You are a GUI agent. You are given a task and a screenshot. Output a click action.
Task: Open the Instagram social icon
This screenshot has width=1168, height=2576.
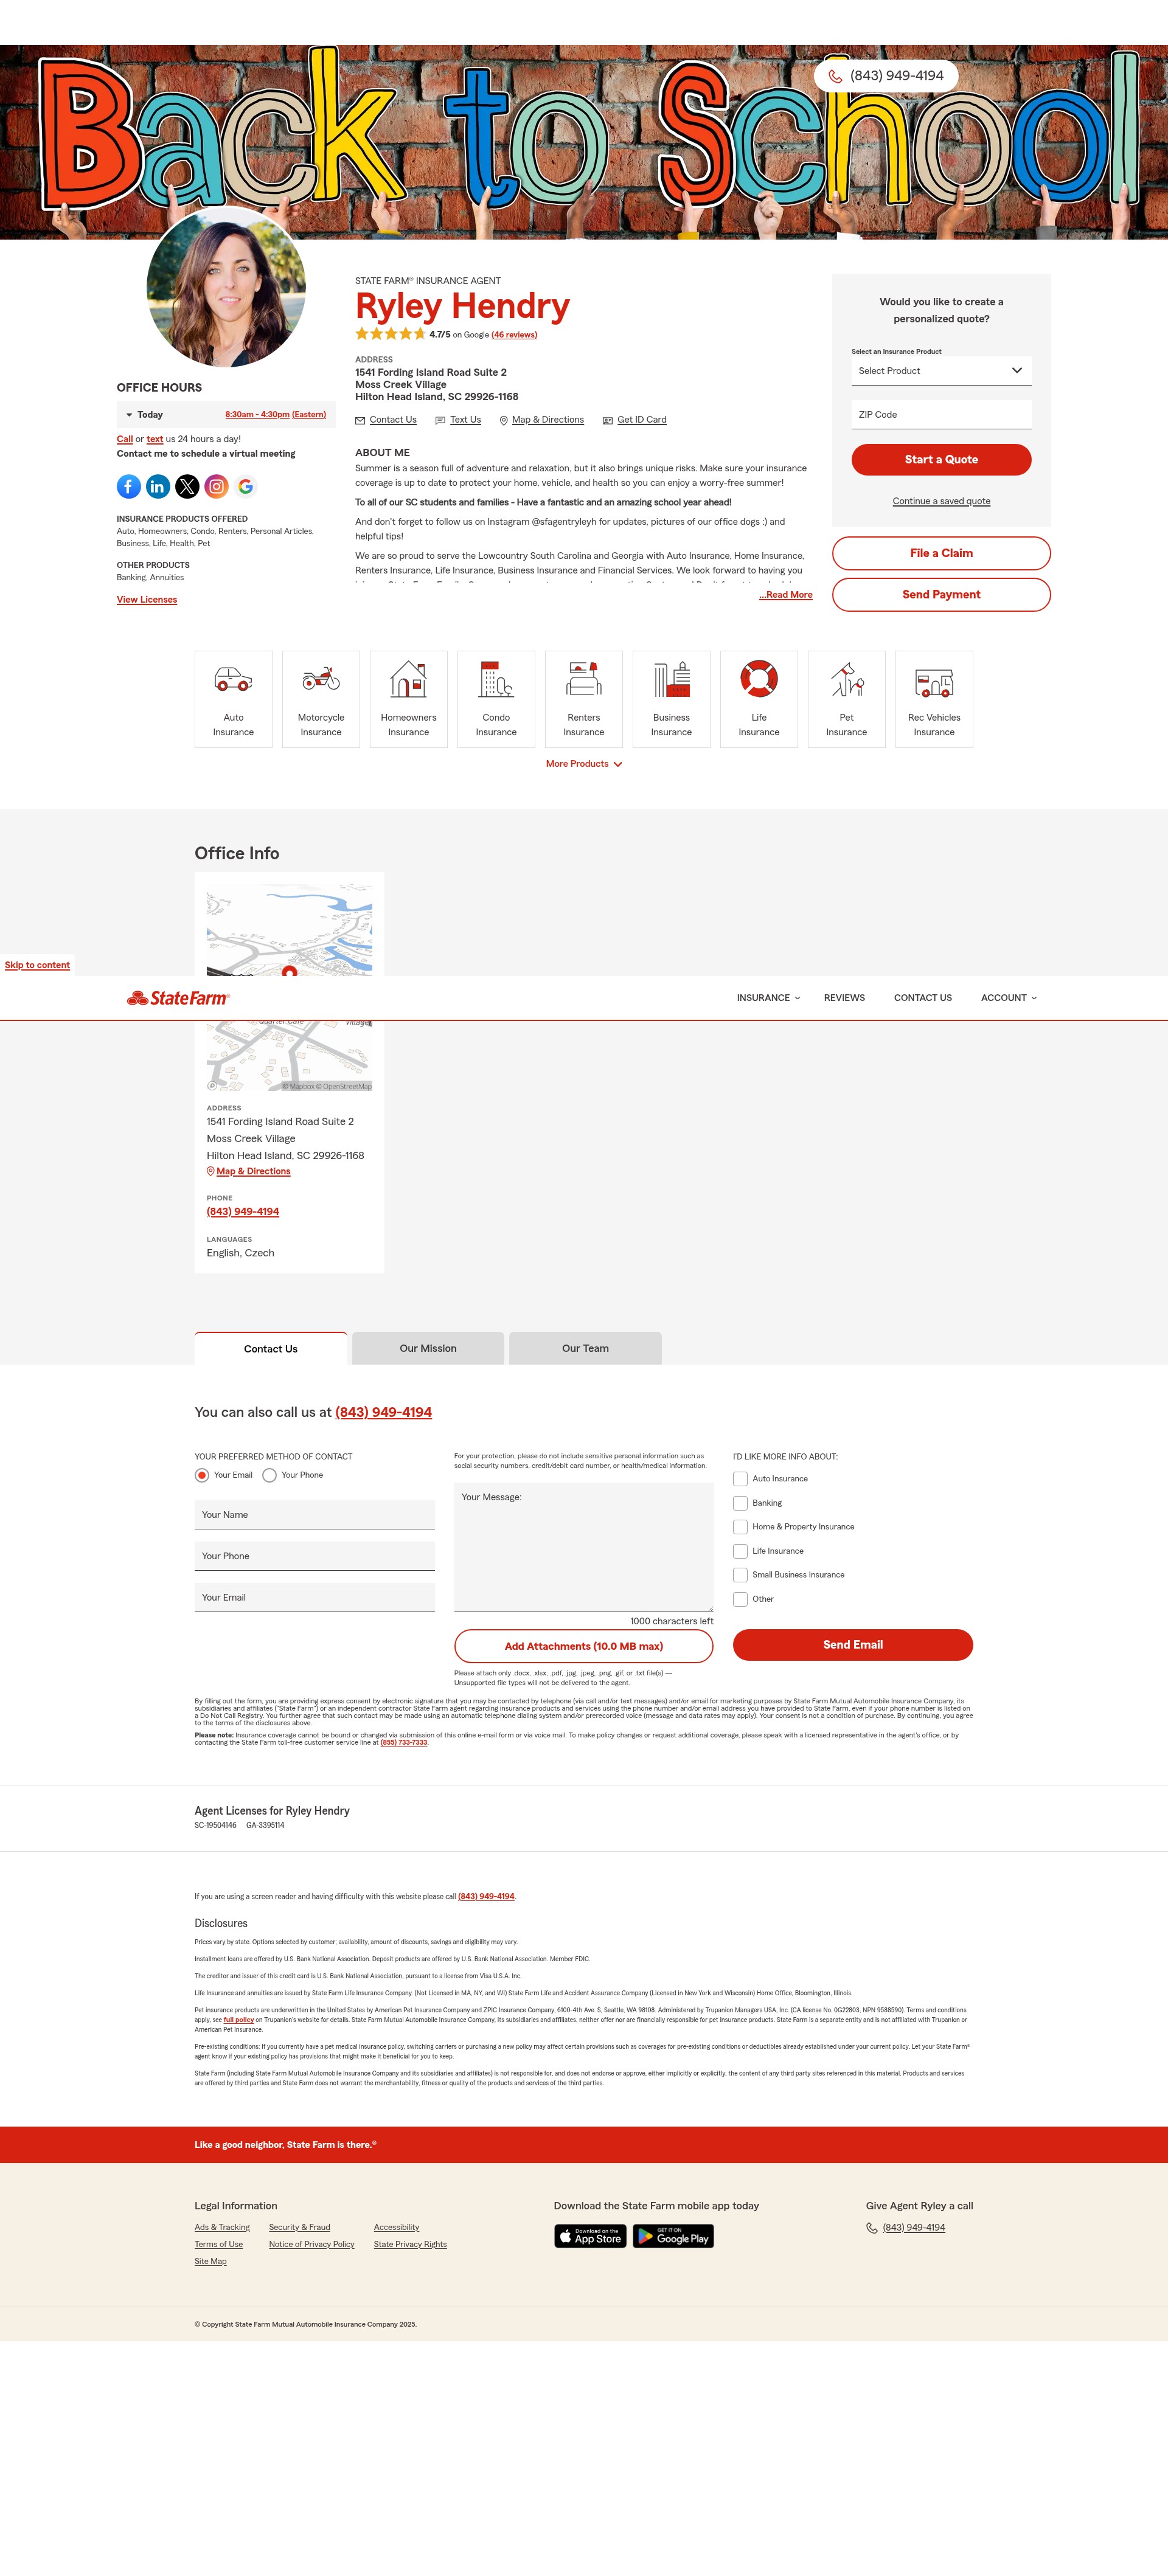[x=216, y=486]
